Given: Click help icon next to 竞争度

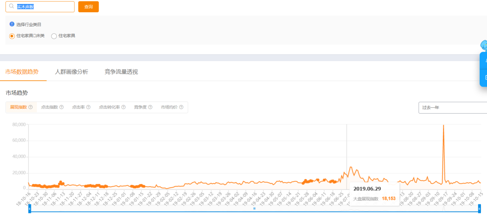Looking at the screenshot, I should [150, 107].
